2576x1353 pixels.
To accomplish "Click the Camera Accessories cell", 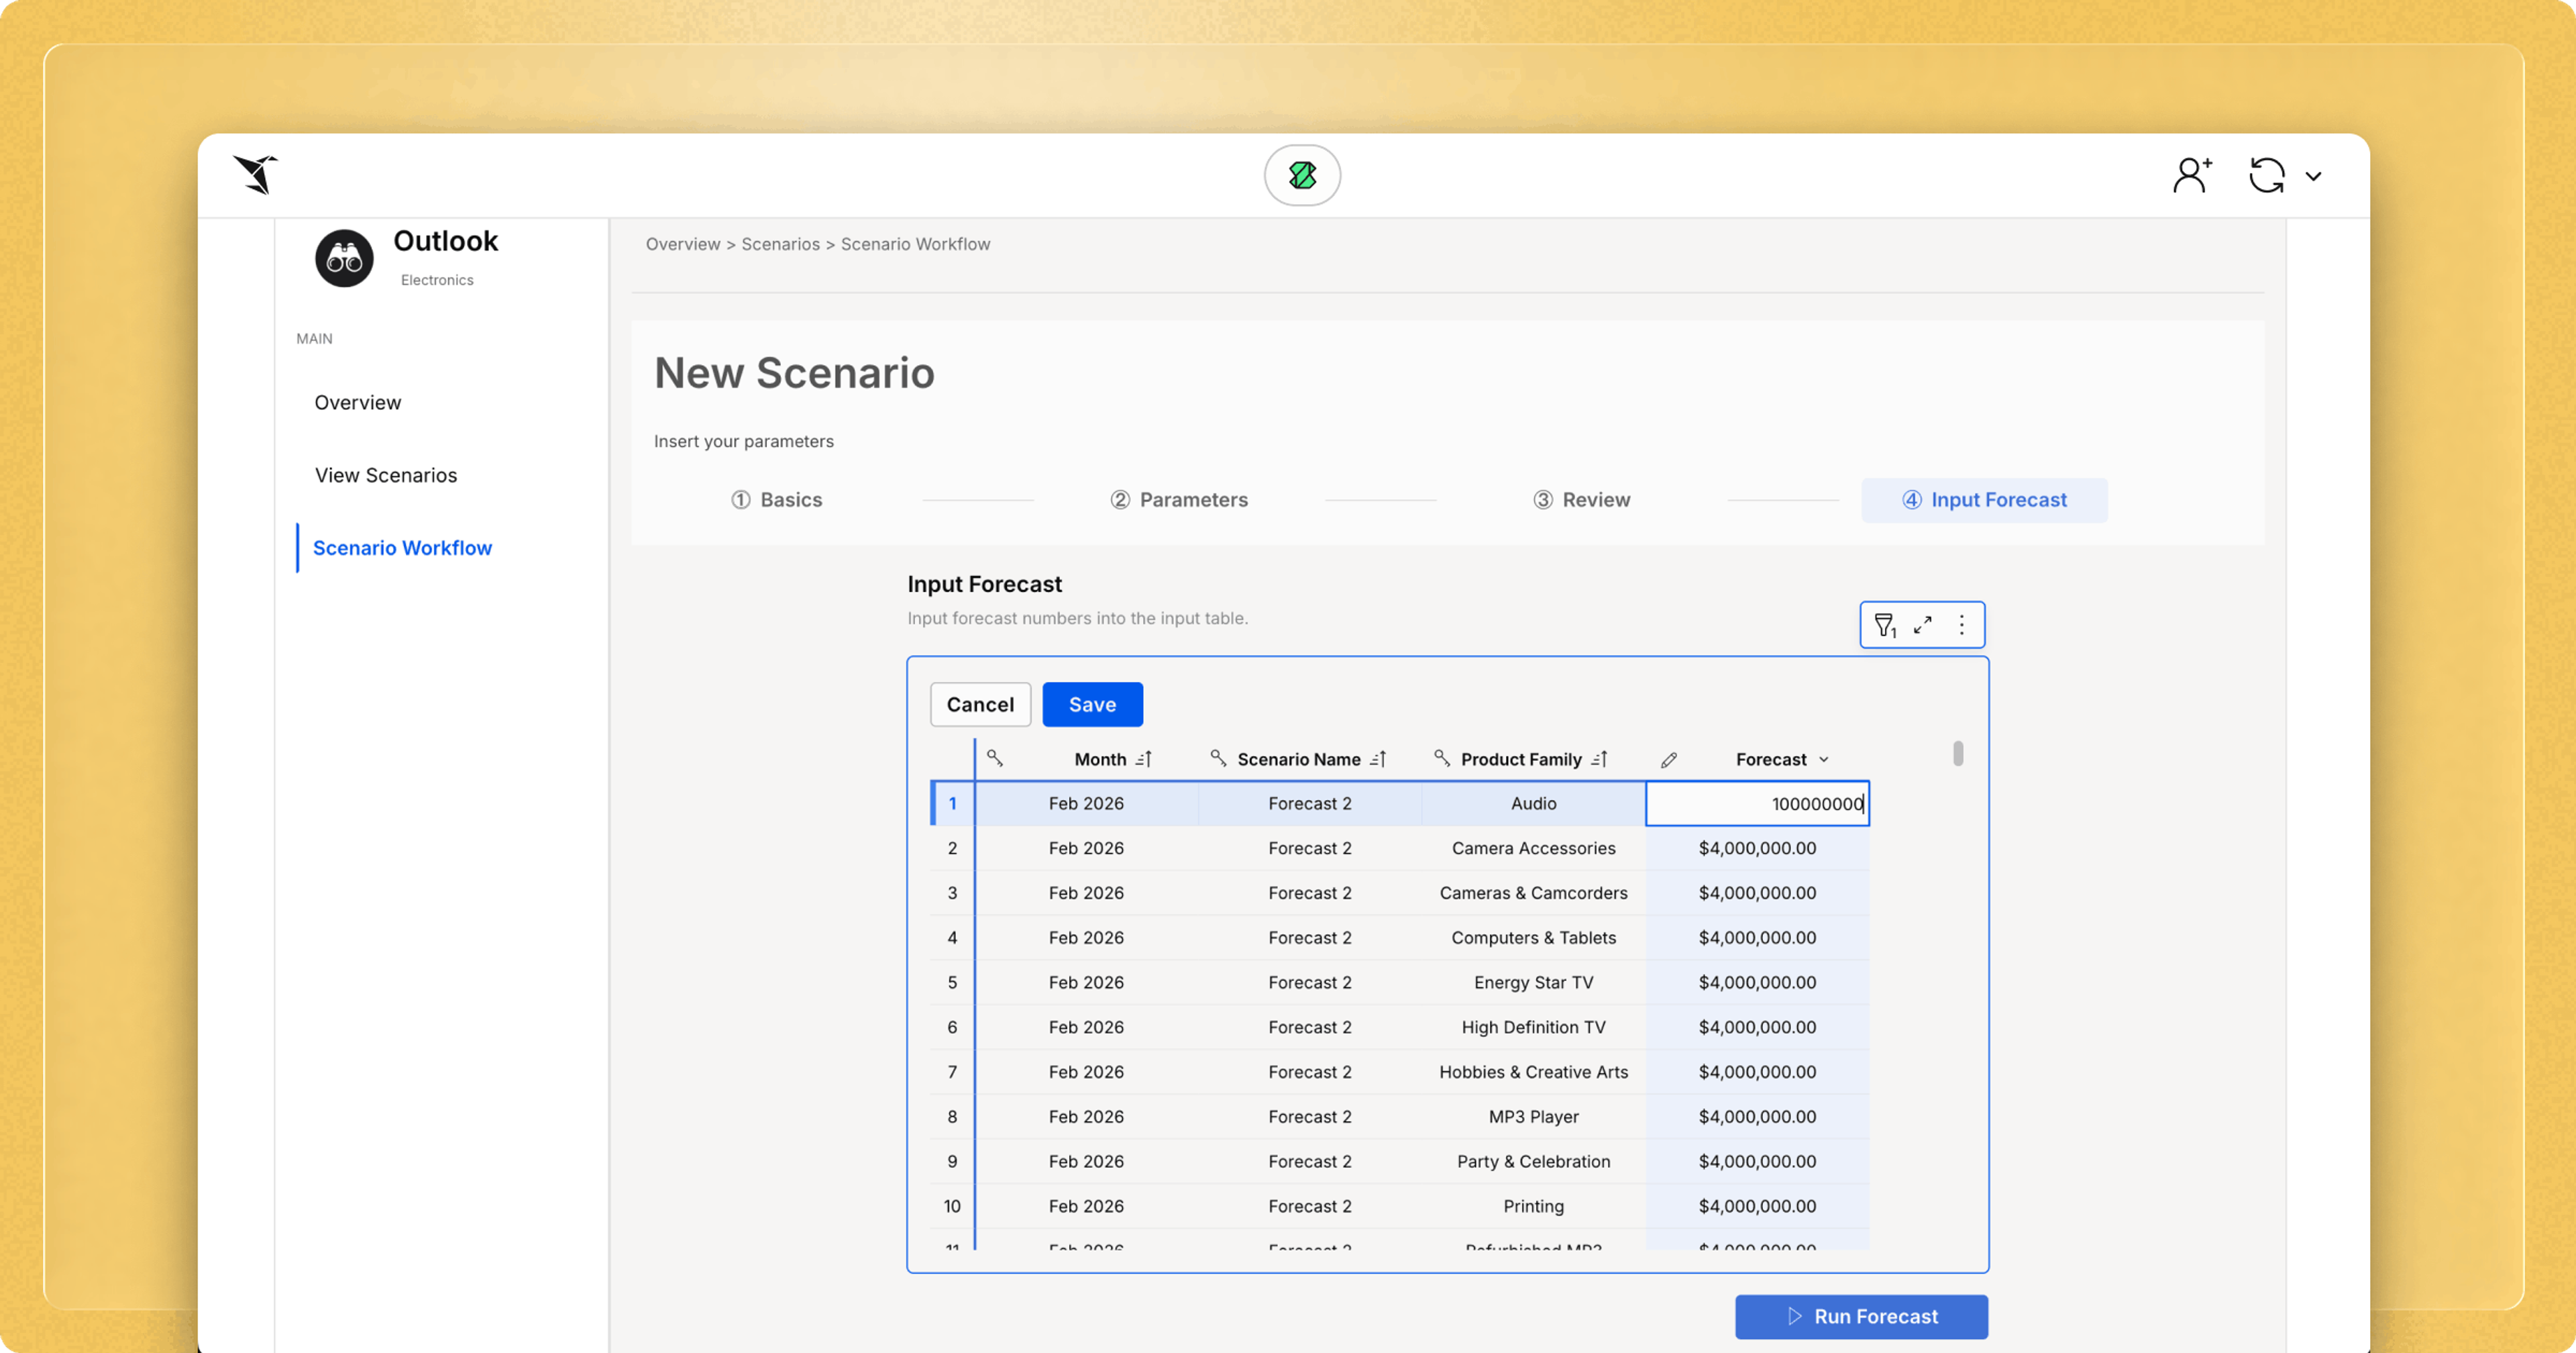I will click(x=1533, y=848).
